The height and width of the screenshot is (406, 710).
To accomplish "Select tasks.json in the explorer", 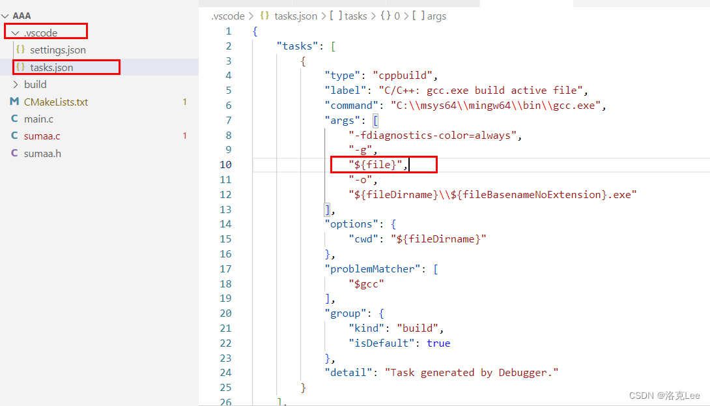I will [x=51, y=68].
